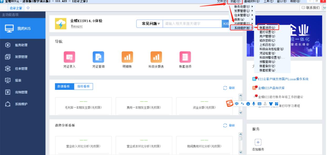Refresh the 数据看板 panel

pyautogui.click(x=229, y=88)
